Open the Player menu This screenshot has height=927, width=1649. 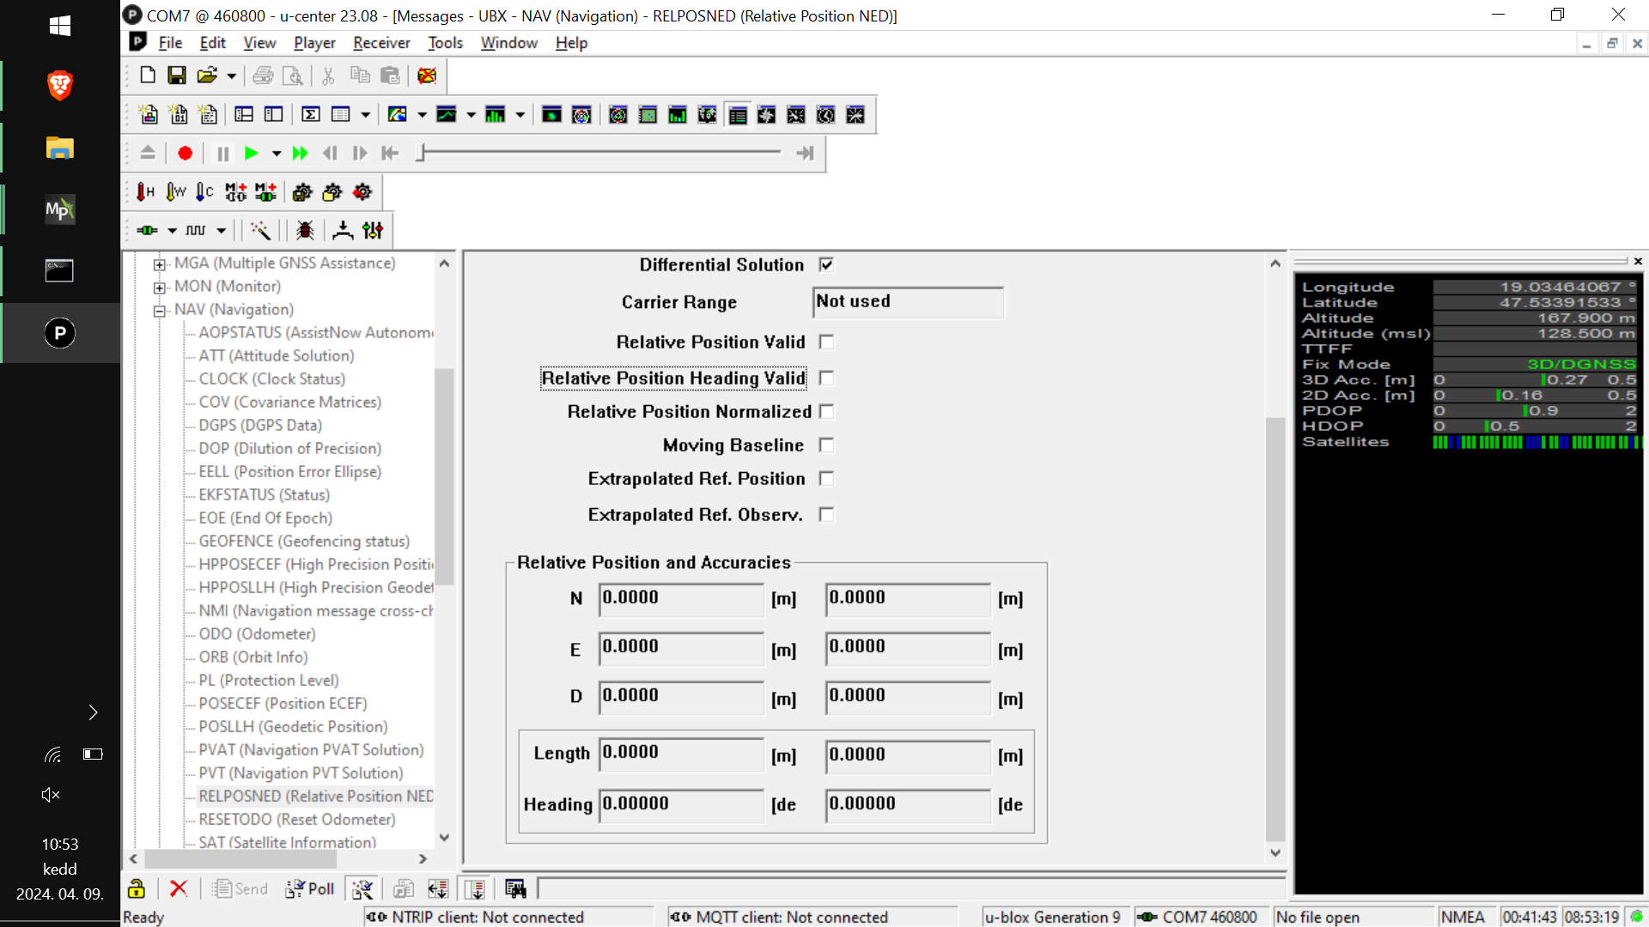(x=313, y=43)
